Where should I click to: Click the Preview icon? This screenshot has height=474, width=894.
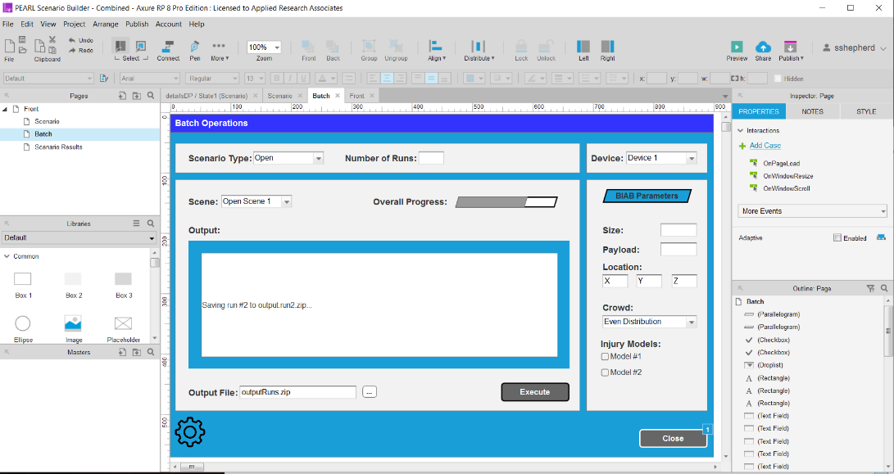point(737,49)
